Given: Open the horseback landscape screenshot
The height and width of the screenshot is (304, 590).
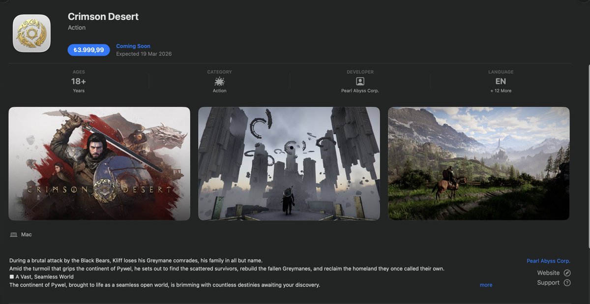Looking at the screenshot, I should click(479, 163).
